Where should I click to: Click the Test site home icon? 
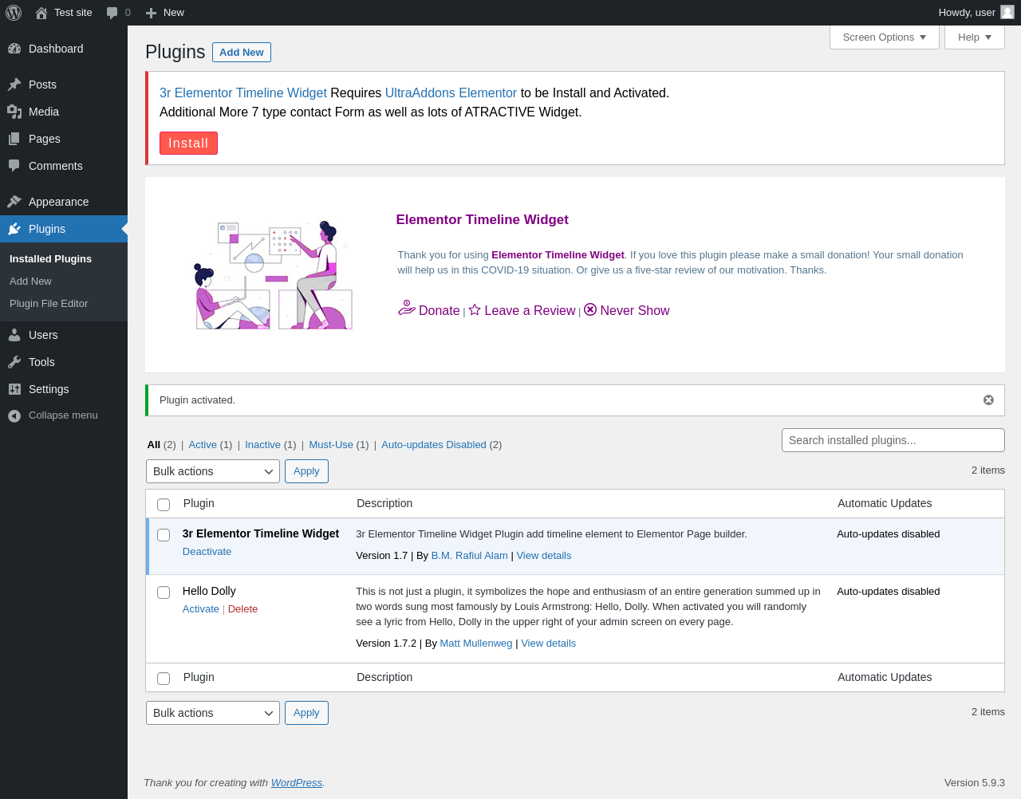click(x=41, y=13)
